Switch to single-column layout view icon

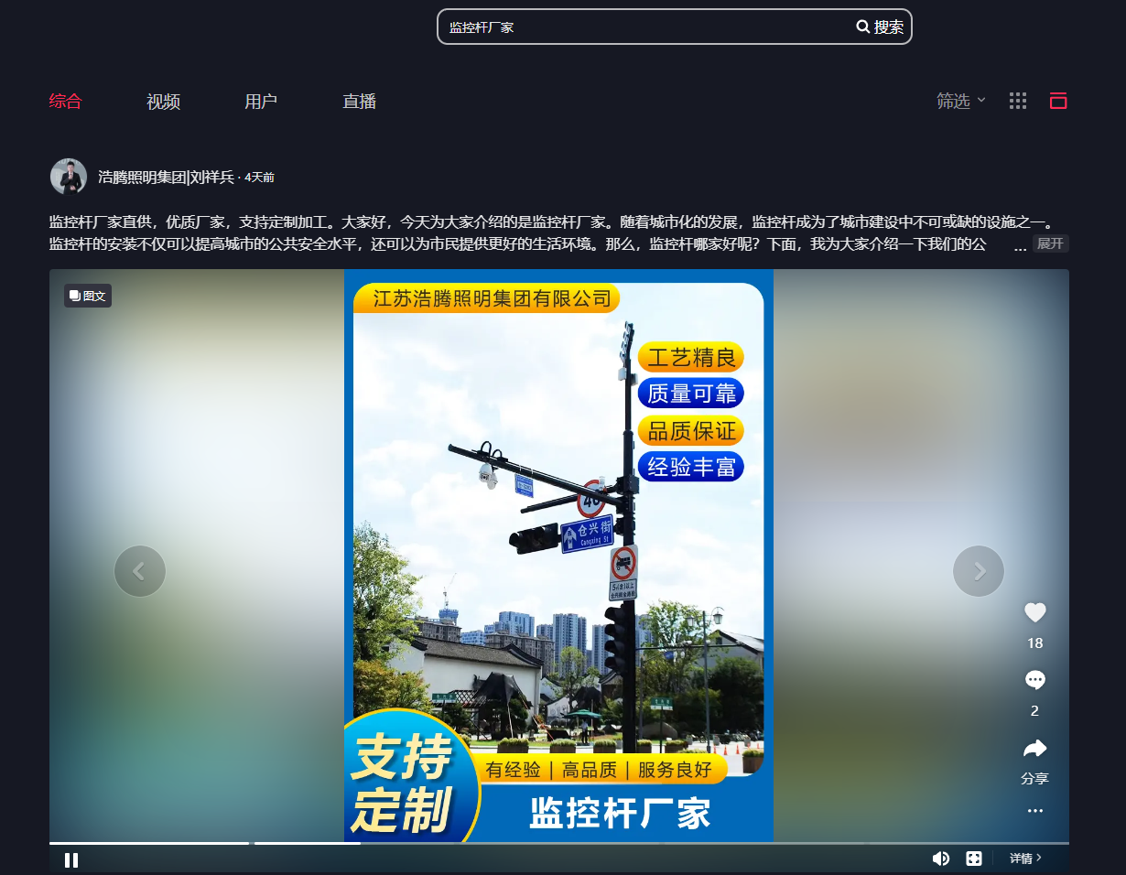pos(1058,102)
